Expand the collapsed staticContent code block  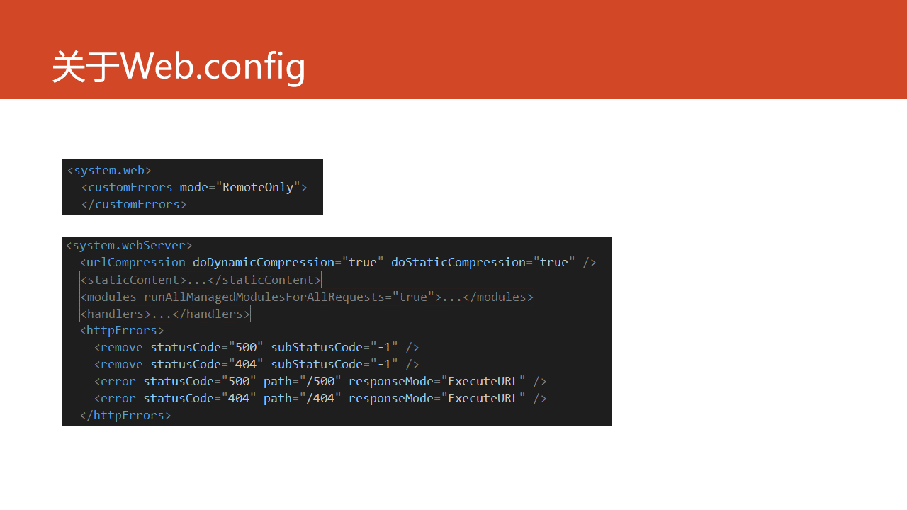[x=201, y=280]
